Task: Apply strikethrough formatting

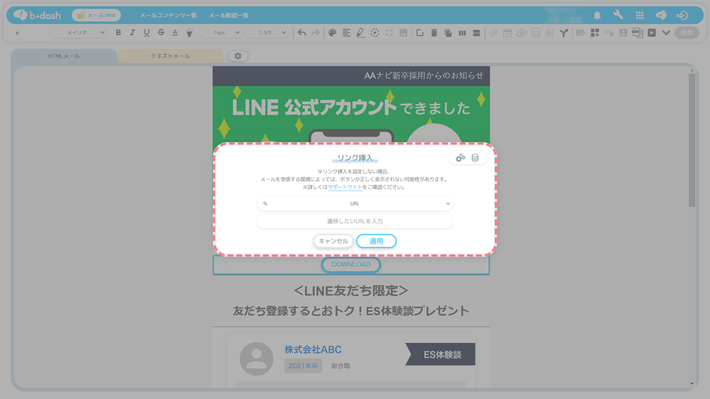Action: click(161, 33)
